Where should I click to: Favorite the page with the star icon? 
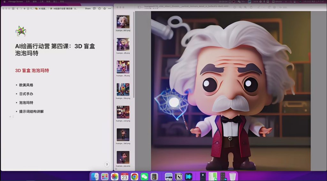pos(104,9)
